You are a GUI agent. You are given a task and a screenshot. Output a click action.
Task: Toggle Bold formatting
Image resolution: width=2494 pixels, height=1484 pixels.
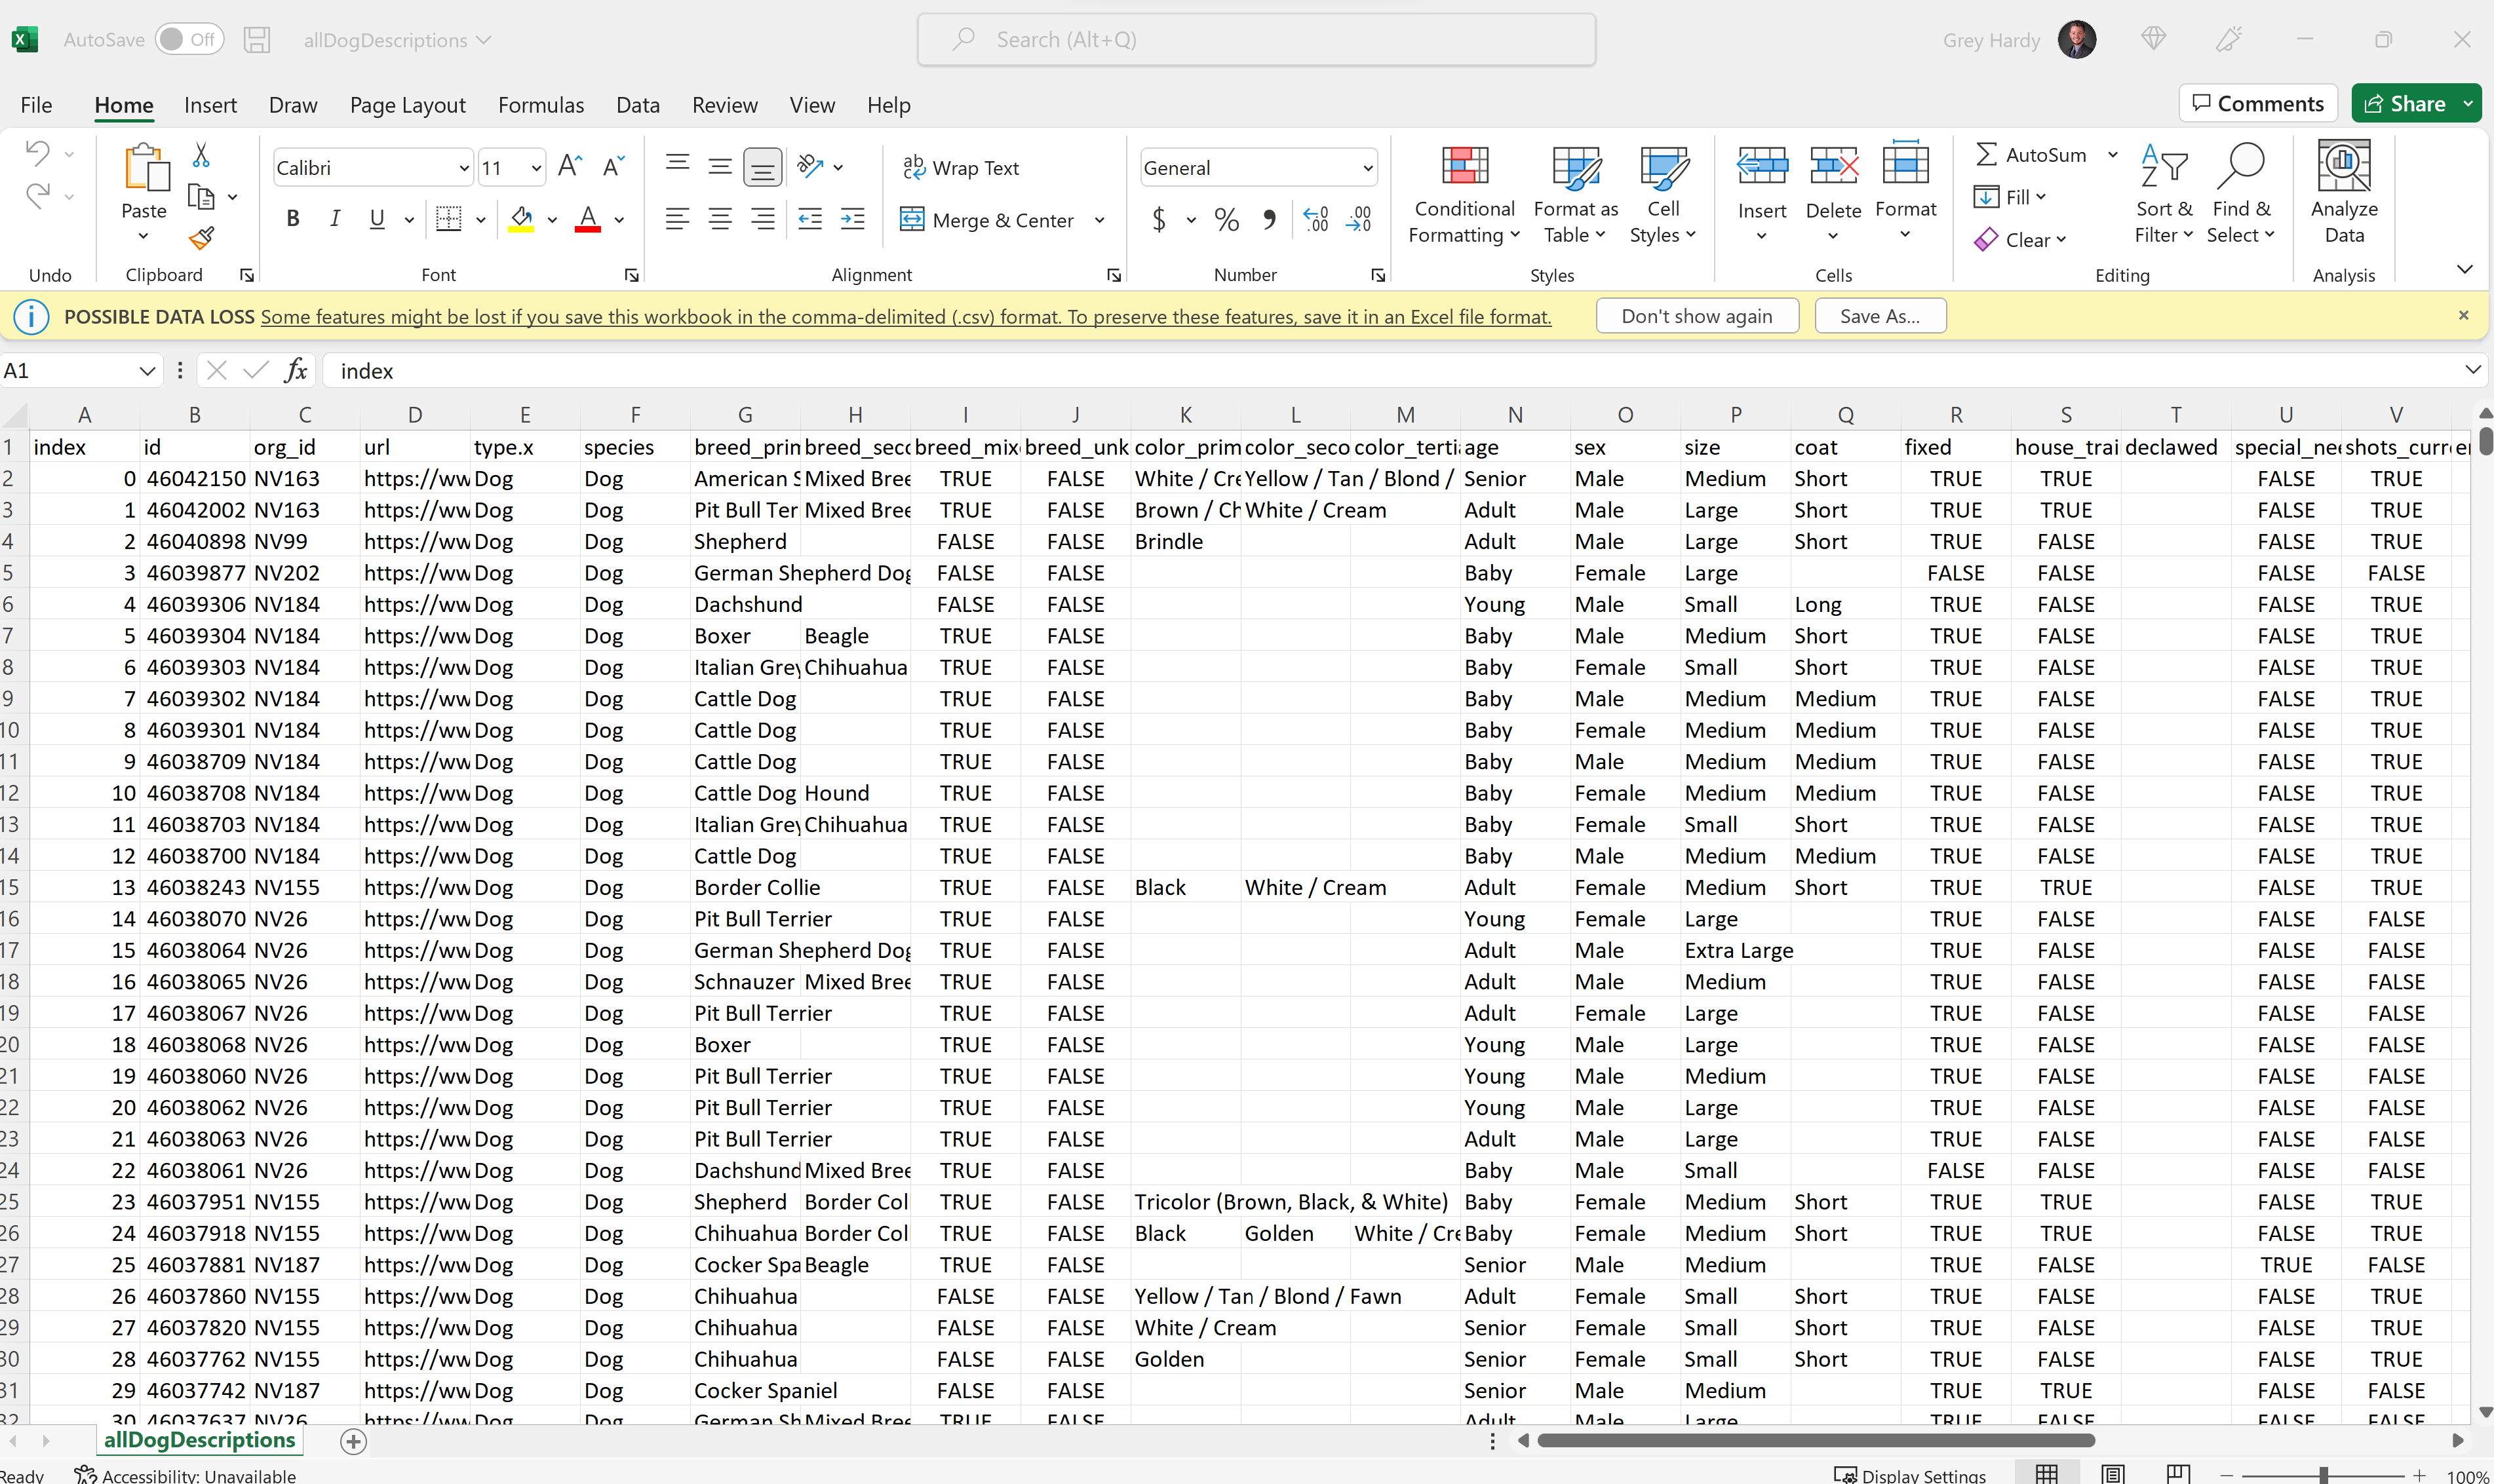[292, 219]
